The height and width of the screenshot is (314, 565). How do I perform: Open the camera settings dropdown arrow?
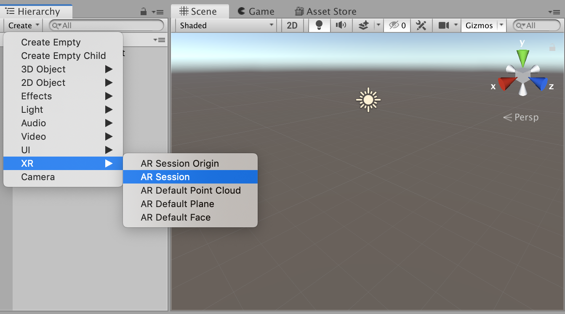pyautogui.click(x=456, y=25)
